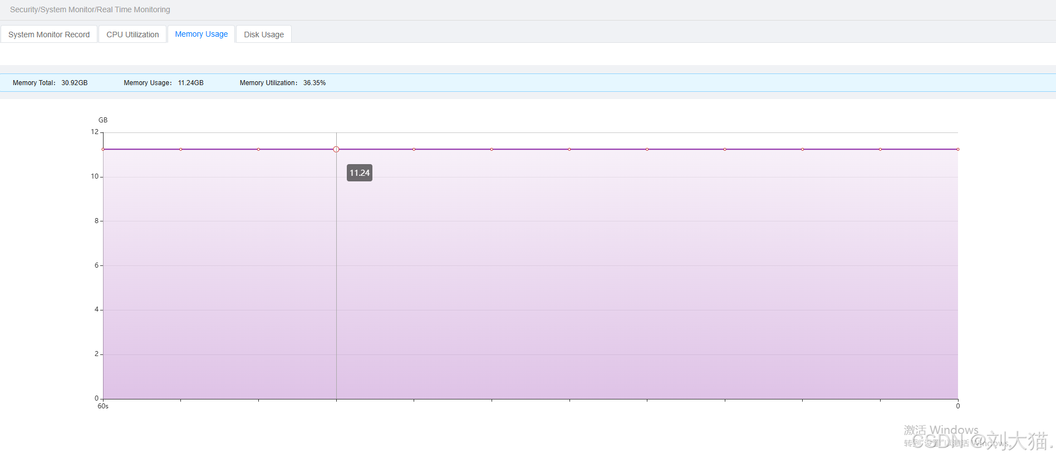The height and width of the screenshot is (459, 1056).
Task: Click the Memory Utilization value 36.35%
Action: click(315, 83)
